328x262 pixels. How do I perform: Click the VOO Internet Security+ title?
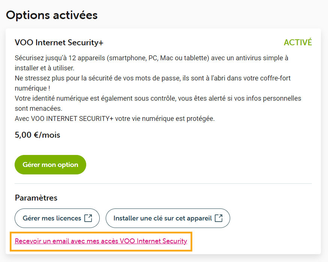tap(59, 42)
